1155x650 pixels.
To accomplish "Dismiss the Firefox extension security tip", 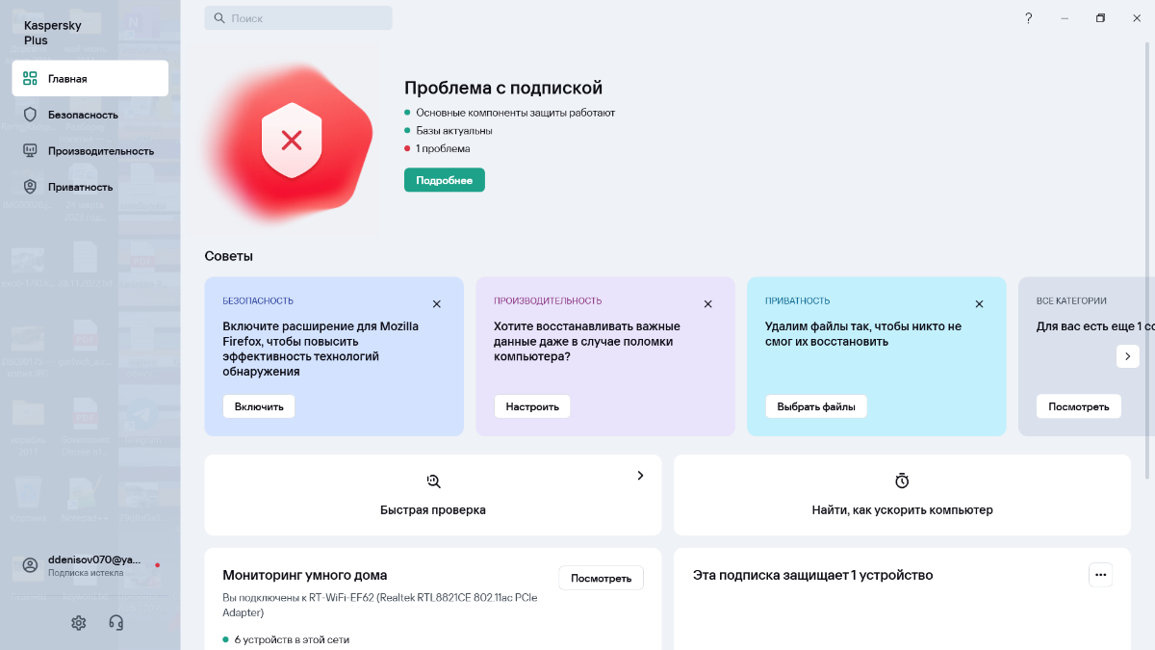I will 436,304.
